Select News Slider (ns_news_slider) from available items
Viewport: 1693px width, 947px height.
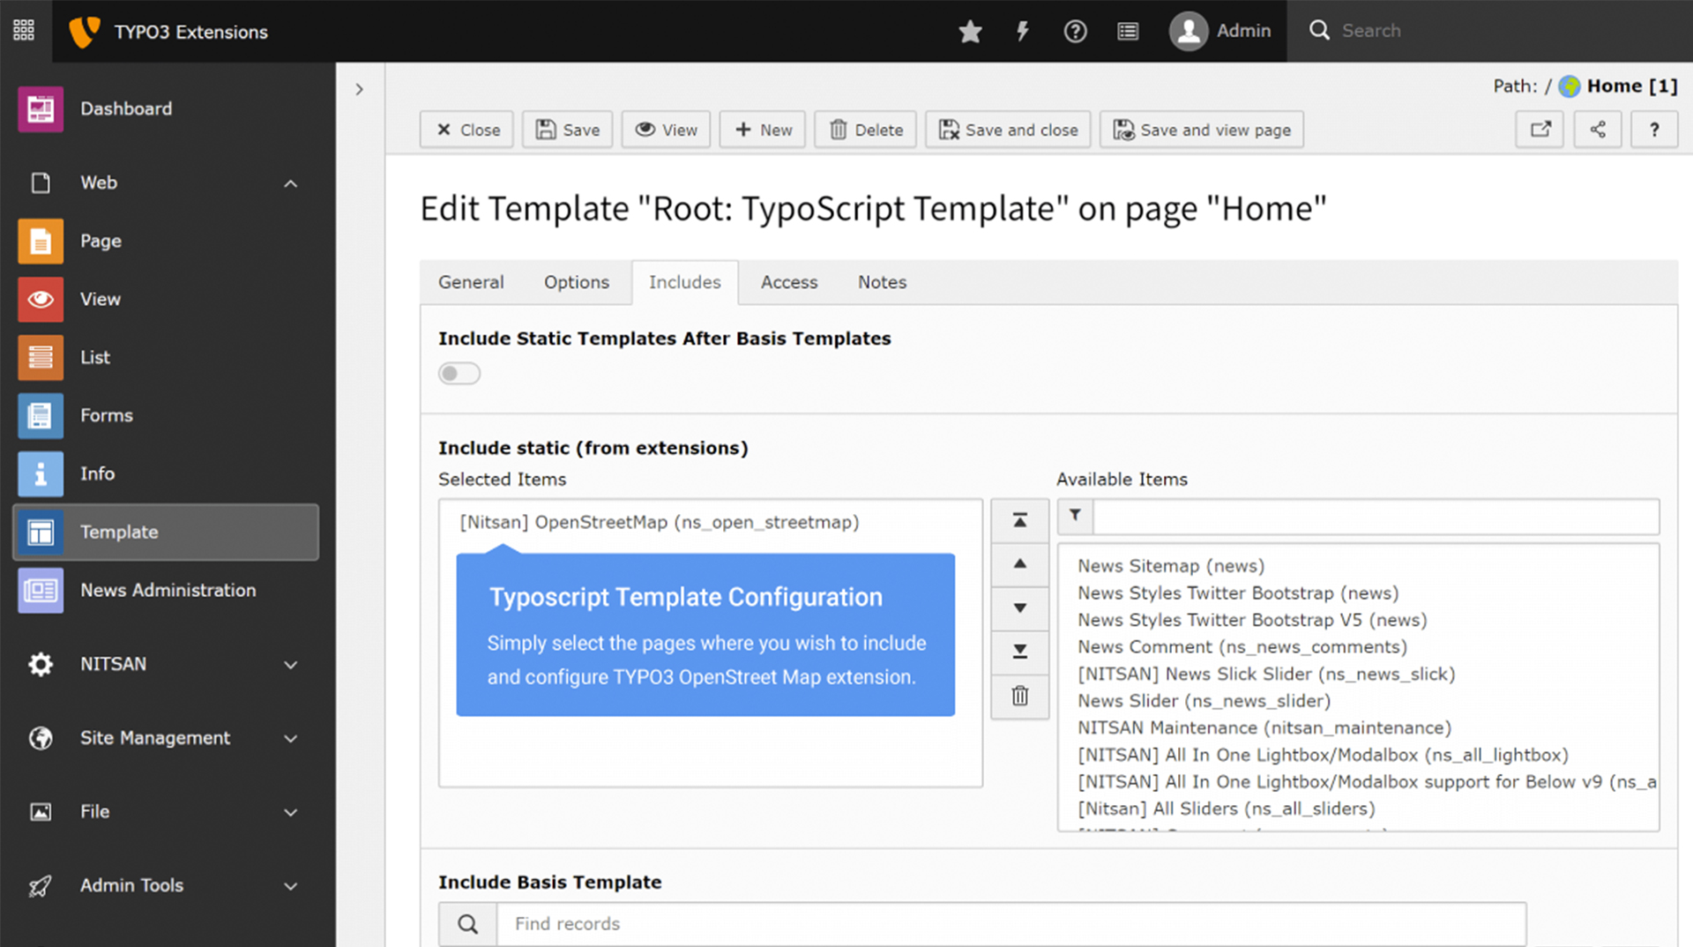pyautogui.click(x=1204, y=701)
